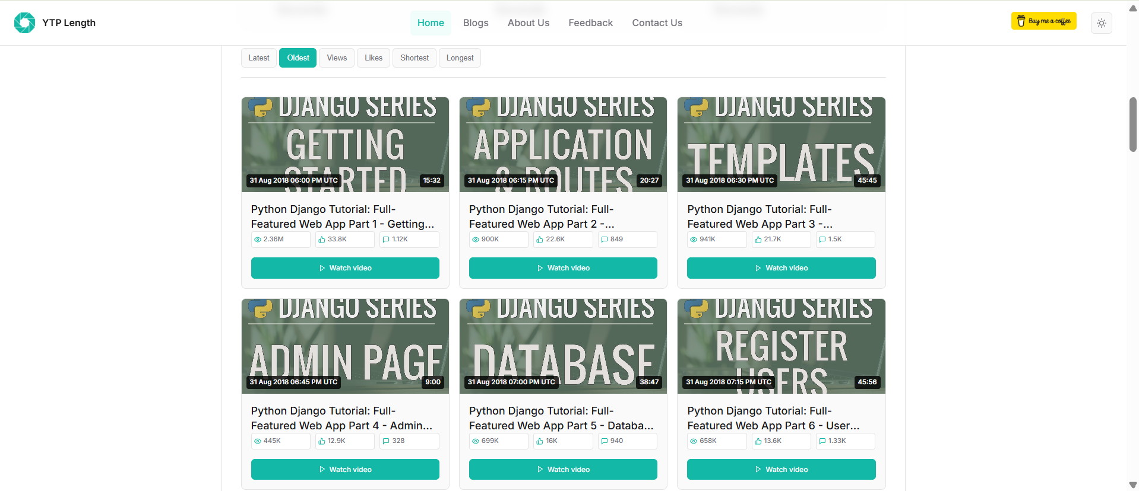Click the Part 4 Admin video title
The image size is (1139, 491).
[341, 418]
